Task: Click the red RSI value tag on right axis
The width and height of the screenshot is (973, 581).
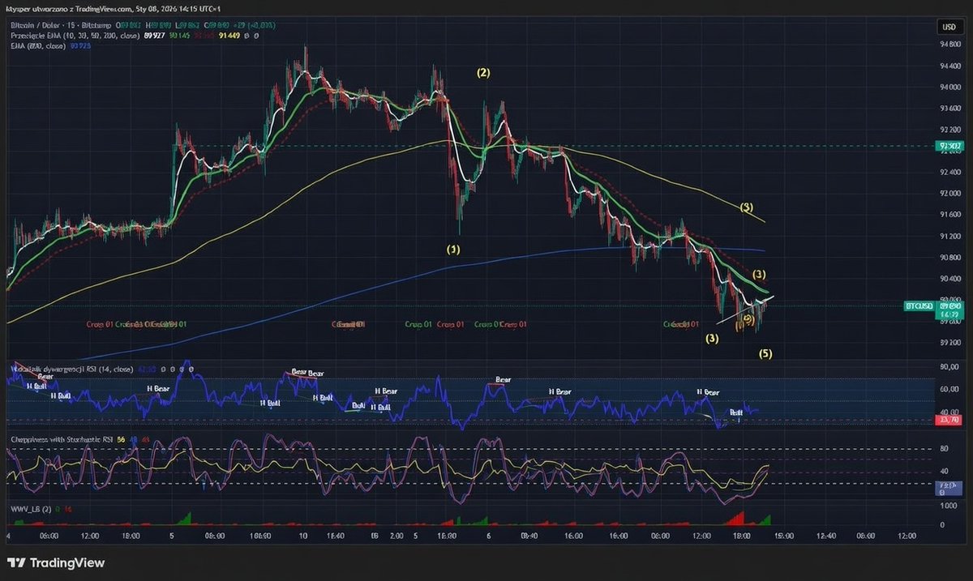Action: click(x=948, y=421)
